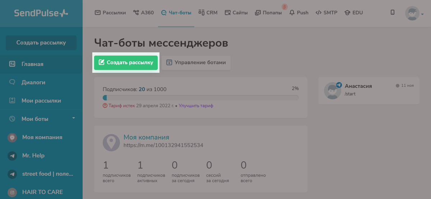Expand the Мои боты sidebar section
The width and height of the screenshot is (431, 199).
click(x=74, y=118)
